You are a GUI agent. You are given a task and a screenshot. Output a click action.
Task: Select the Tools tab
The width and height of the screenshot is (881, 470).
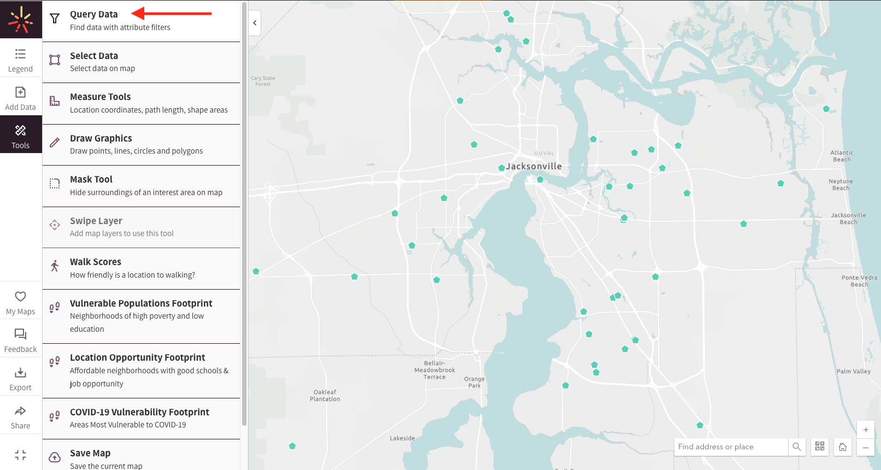pyautogui.click(x=20, y=135)
